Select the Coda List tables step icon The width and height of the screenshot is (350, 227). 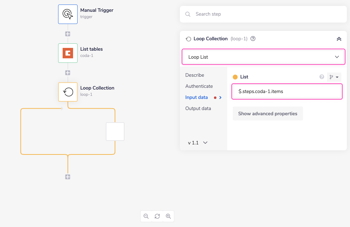pyautogui.click(x=67, y=53)
